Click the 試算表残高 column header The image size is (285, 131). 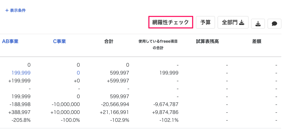[x=207, y=41]
